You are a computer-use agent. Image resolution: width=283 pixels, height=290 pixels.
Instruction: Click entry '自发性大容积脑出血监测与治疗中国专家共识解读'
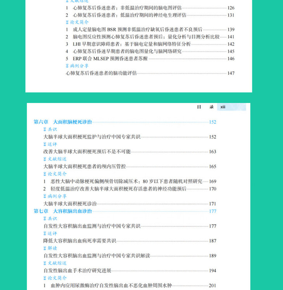(x=97, y=256)
